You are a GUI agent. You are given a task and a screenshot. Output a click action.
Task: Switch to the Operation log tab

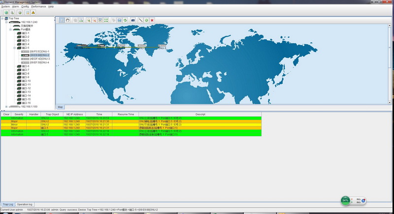pos(25,204)
